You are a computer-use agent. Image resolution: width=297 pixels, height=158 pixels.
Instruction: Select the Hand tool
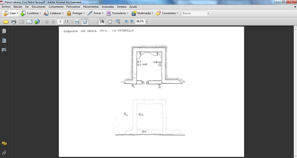click(x=110, y=21)
